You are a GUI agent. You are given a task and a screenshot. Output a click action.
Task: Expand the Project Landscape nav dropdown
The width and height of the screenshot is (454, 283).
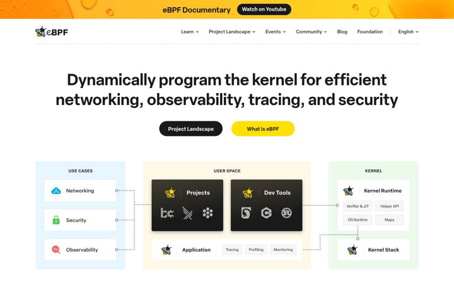tap(232, 32)
